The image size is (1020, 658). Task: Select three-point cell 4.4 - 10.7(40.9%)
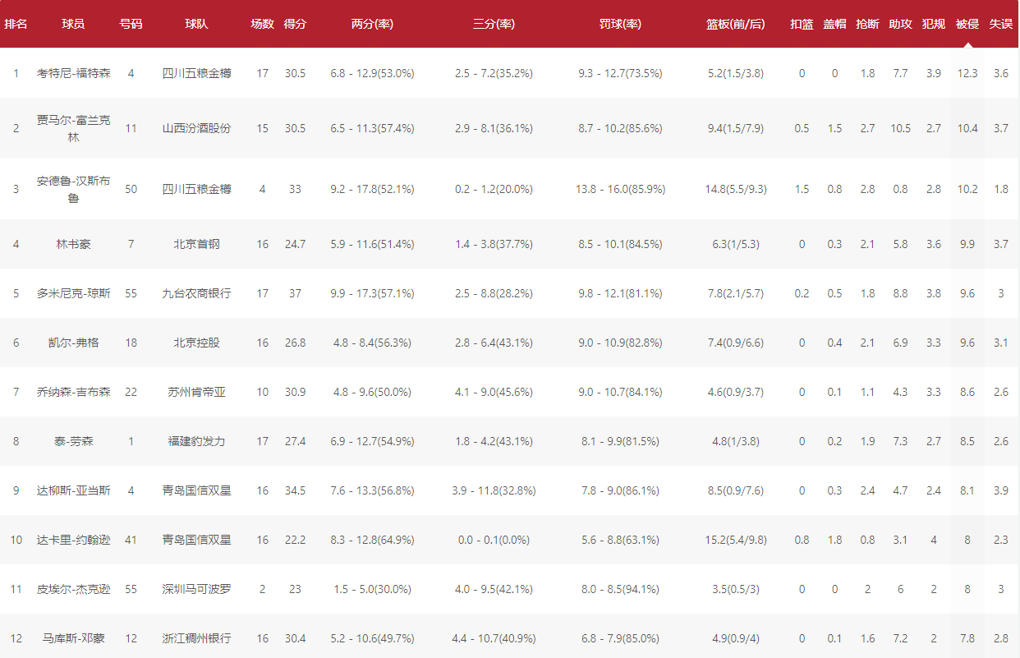(x=494, y=638)
